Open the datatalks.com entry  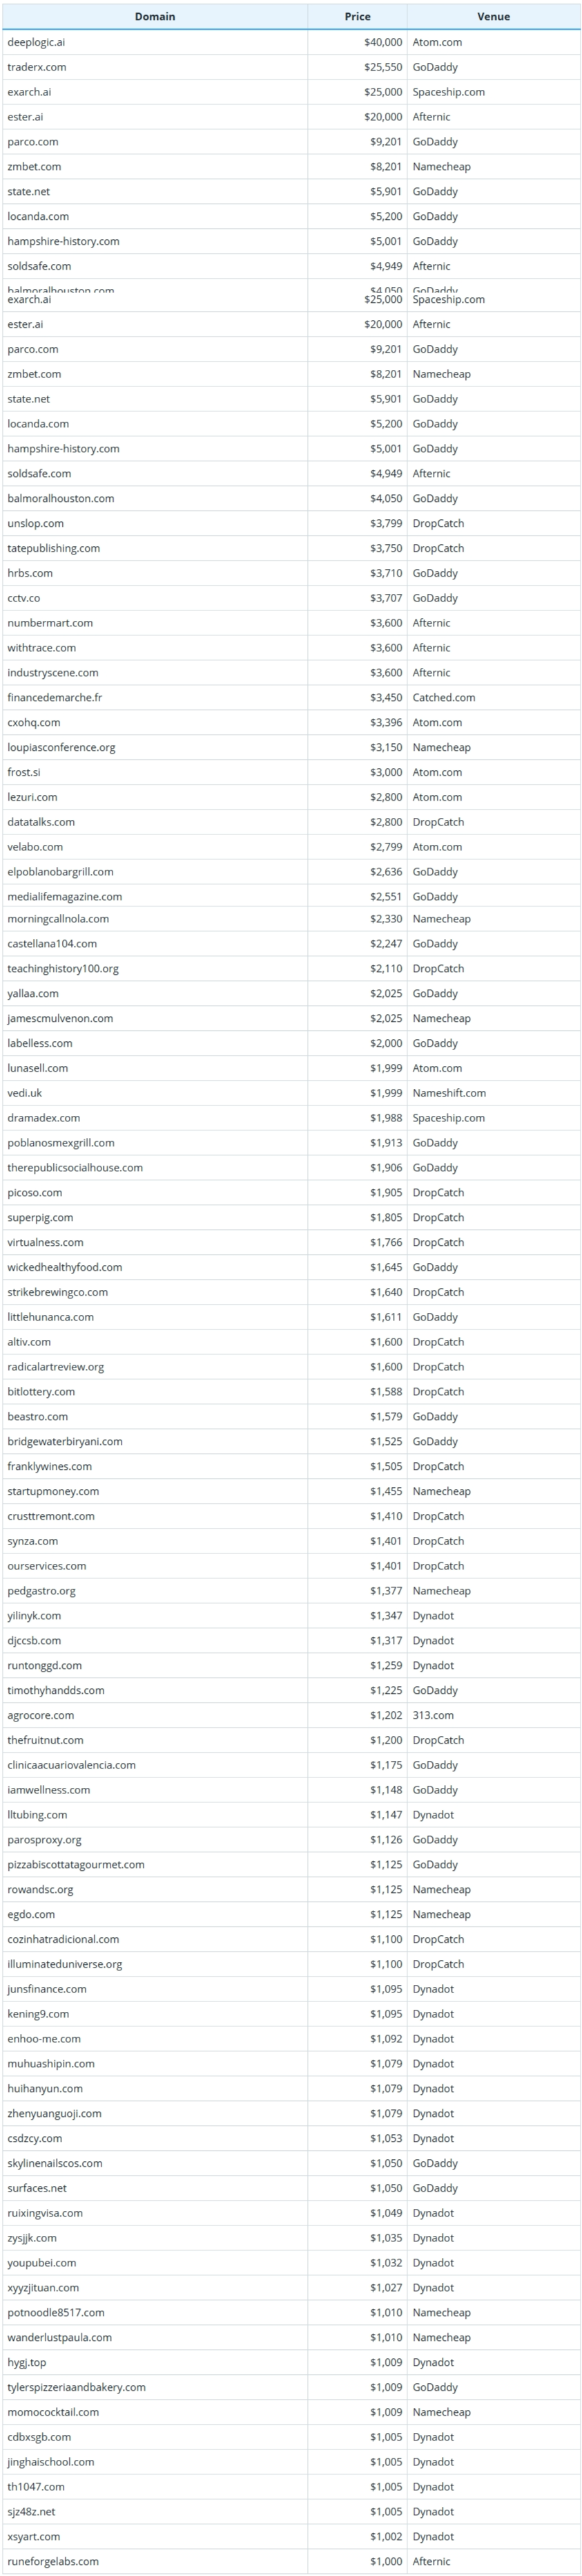point(41,822)
